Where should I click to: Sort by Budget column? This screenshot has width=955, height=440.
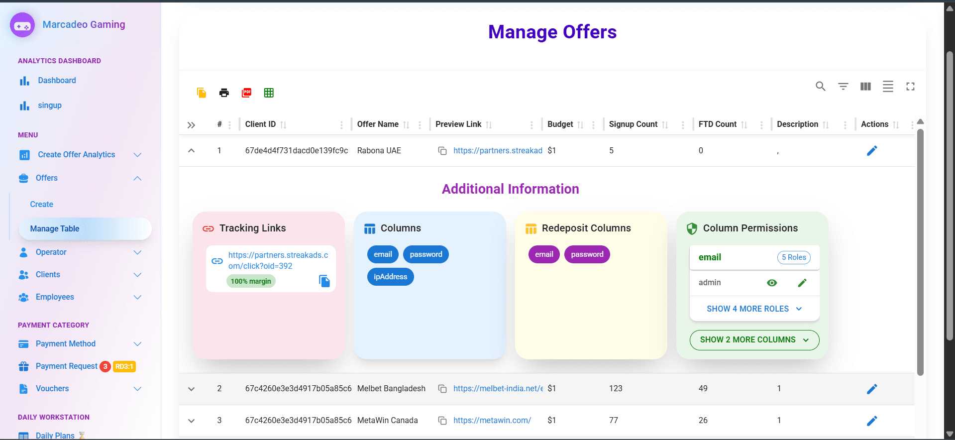point(580,124)
